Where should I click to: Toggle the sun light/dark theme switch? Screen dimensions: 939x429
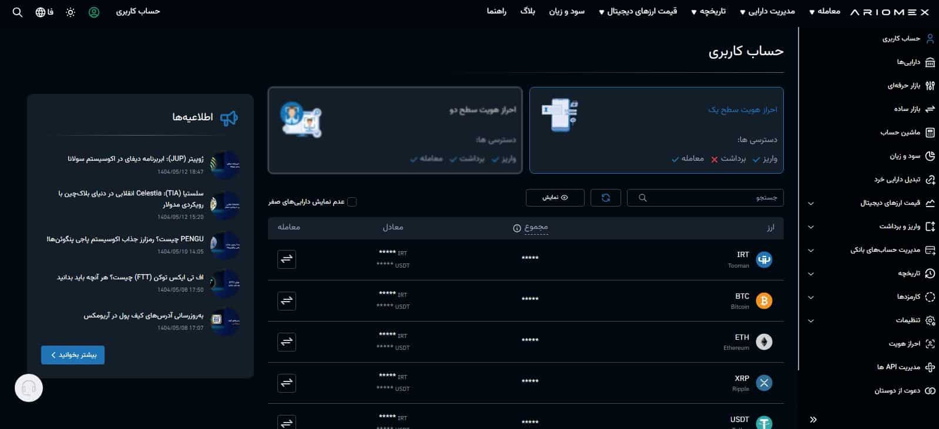pyautogui.click(x=71, y=12)
